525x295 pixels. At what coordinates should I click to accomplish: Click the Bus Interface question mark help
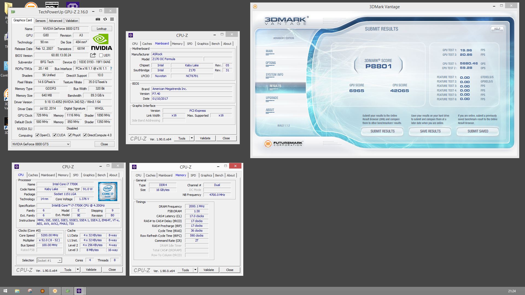(x=111, y=69)
